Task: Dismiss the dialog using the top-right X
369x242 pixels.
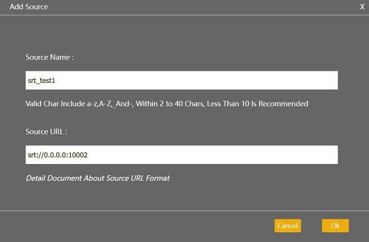Action: click(362, 7)
